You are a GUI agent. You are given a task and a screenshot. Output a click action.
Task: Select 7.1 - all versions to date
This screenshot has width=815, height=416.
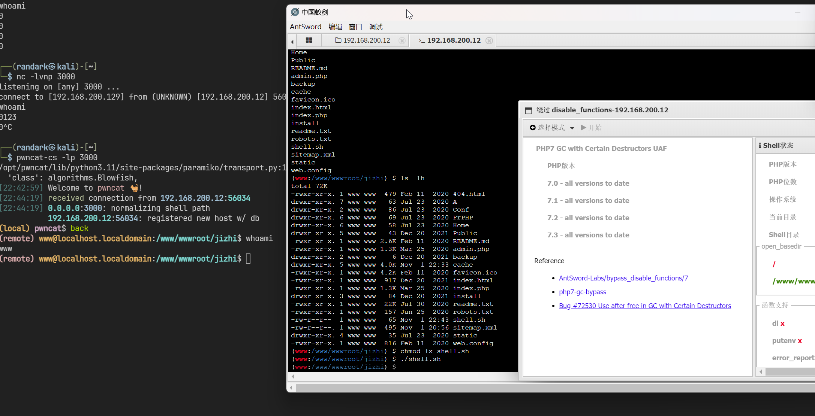point(588,201)
